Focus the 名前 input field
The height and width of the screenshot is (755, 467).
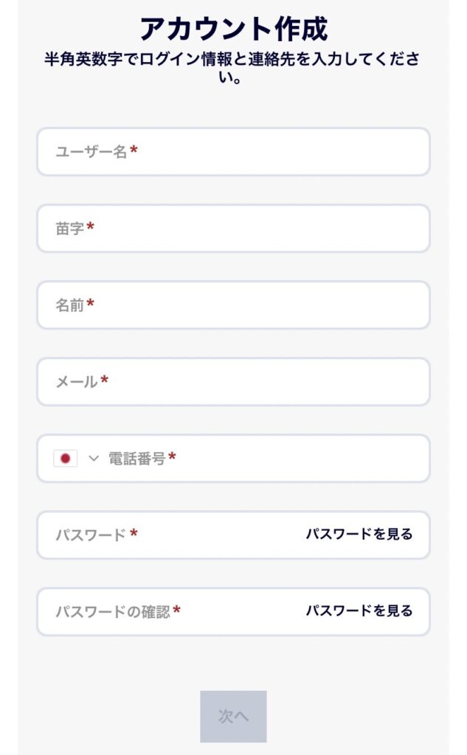coord(184,305)
